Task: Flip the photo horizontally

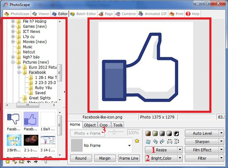Action: (x=170, y=141)
